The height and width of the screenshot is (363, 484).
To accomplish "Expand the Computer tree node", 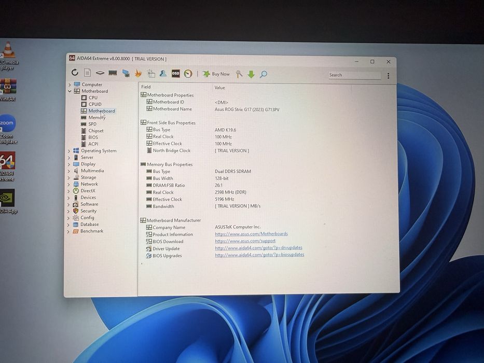I will [70, 85].
